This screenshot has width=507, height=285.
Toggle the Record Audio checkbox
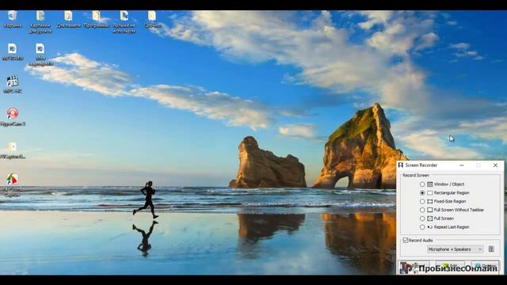[x=406, y=240]
